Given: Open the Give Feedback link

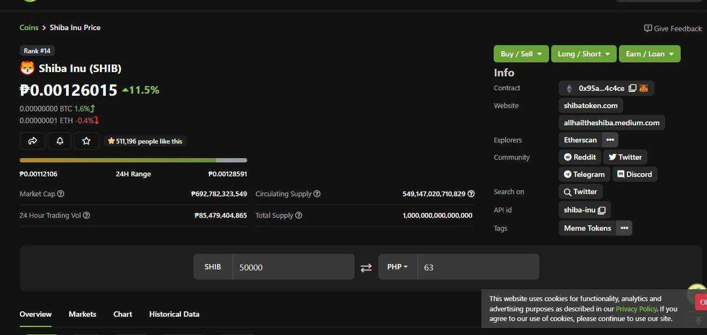Looking at the screenshot, I should 673,28.
